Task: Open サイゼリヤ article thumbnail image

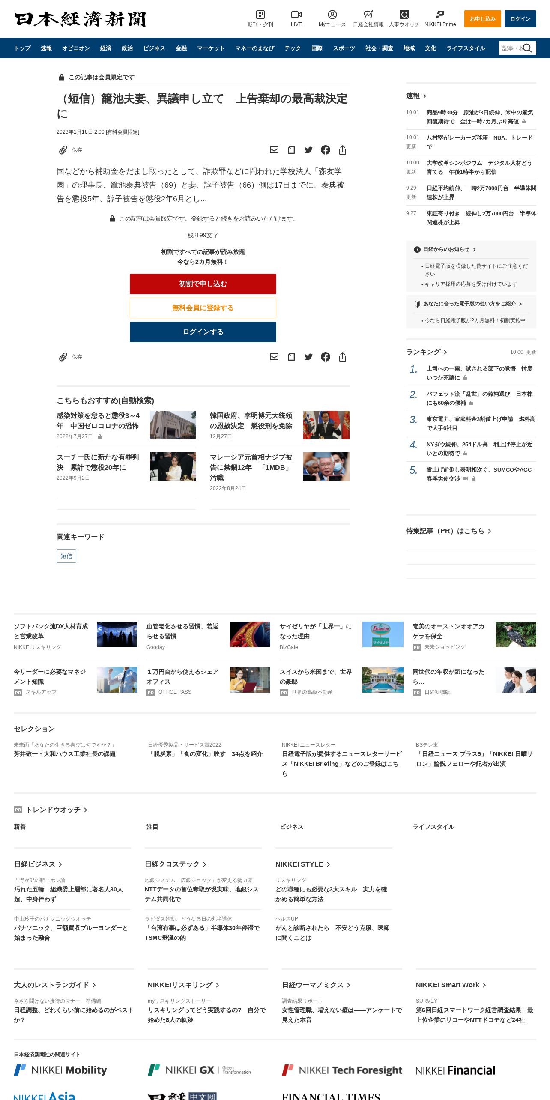Action: click(383, 634)
